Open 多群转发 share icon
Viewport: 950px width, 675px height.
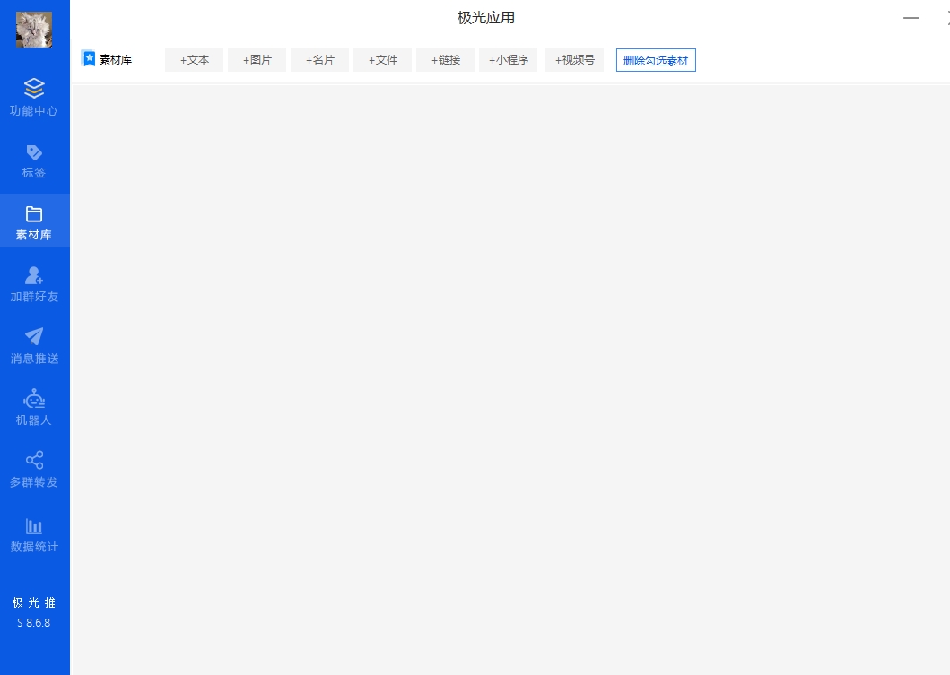click(34, 460)
